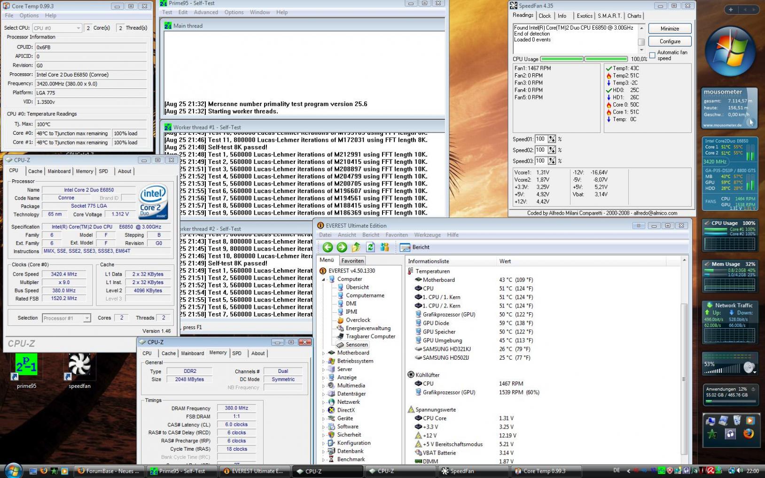Screen dimensions: 765x478
Task: Open the Select CPU dropdown in Core Temp
Action: point(57,28)
